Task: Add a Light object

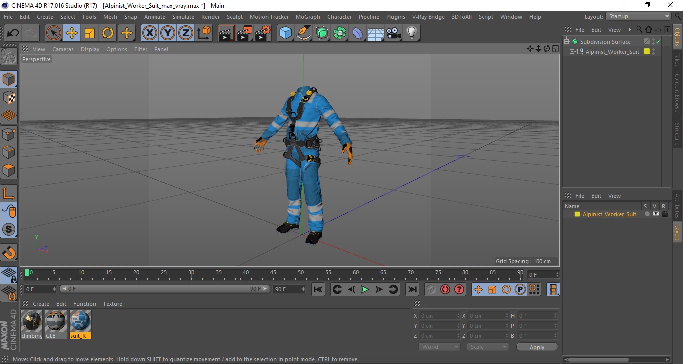Action: [x=411, y=33]
